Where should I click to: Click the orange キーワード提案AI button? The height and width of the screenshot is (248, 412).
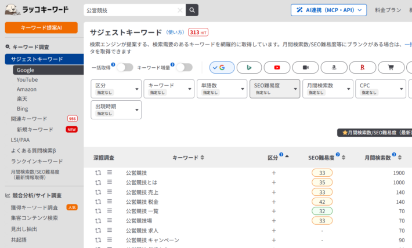[x=41, y=28]
